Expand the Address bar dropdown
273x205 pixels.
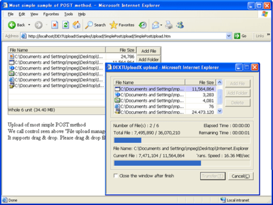pos(229,36)
